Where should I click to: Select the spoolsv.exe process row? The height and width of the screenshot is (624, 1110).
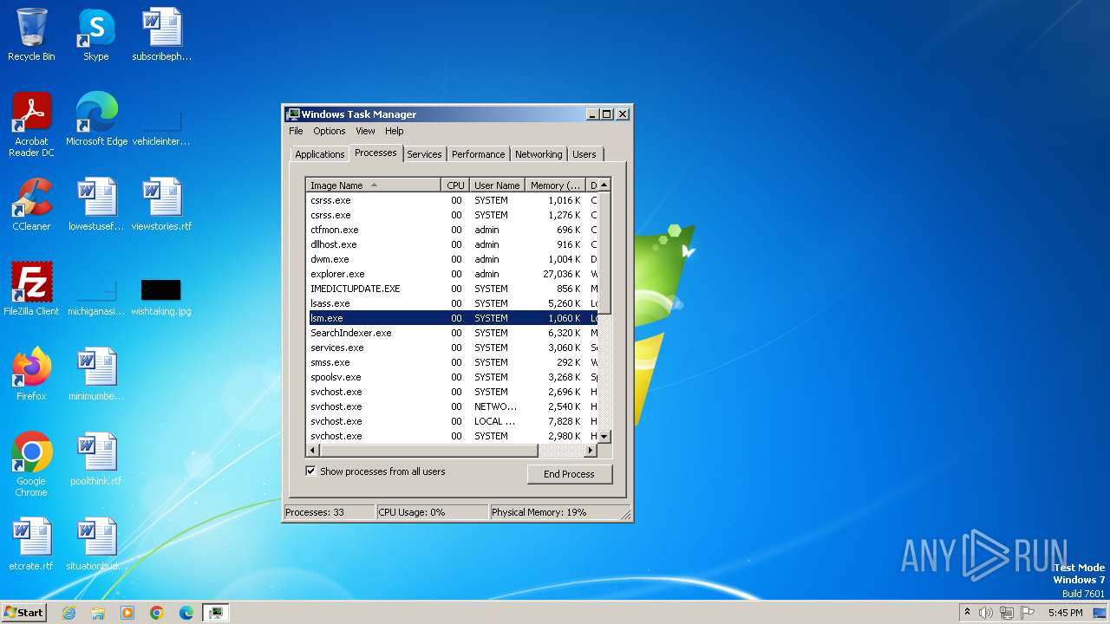click(x=452, y=377)
